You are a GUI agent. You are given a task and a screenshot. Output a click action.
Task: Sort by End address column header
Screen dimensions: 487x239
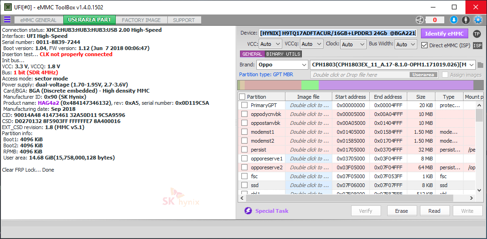(388, 97)
